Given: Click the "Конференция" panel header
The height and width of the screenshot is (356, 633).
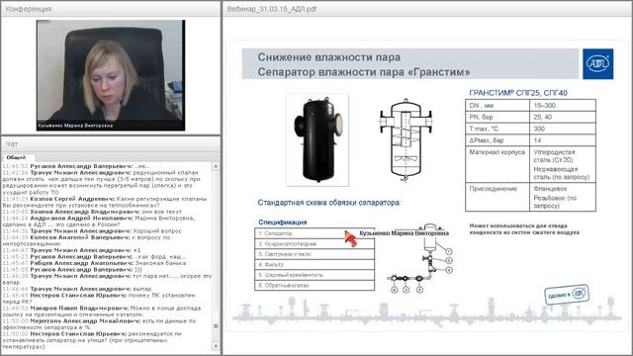Looking at the screenshot, I should [111, 9].
